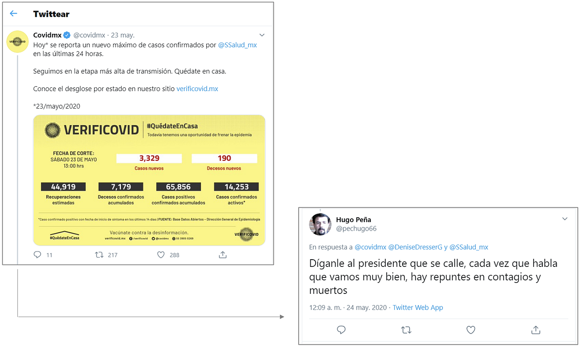Open Covidmx tweet options chevron
This screenshot has width=580, height=347.
[262, 35]
